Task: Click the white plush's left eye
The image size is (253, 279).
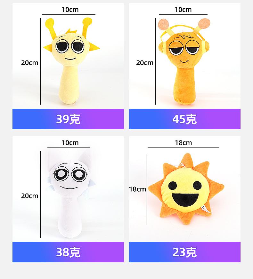Action: 60,174
